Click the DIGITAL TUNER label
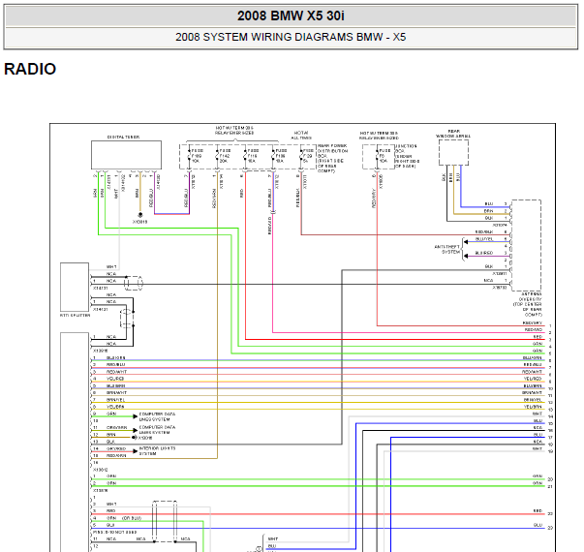Screen dimensions: 584x552 coord(123,138)
